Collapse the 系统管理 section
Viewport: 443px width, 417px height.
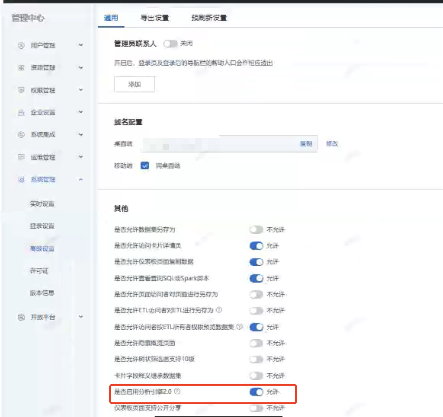(80, 179)
